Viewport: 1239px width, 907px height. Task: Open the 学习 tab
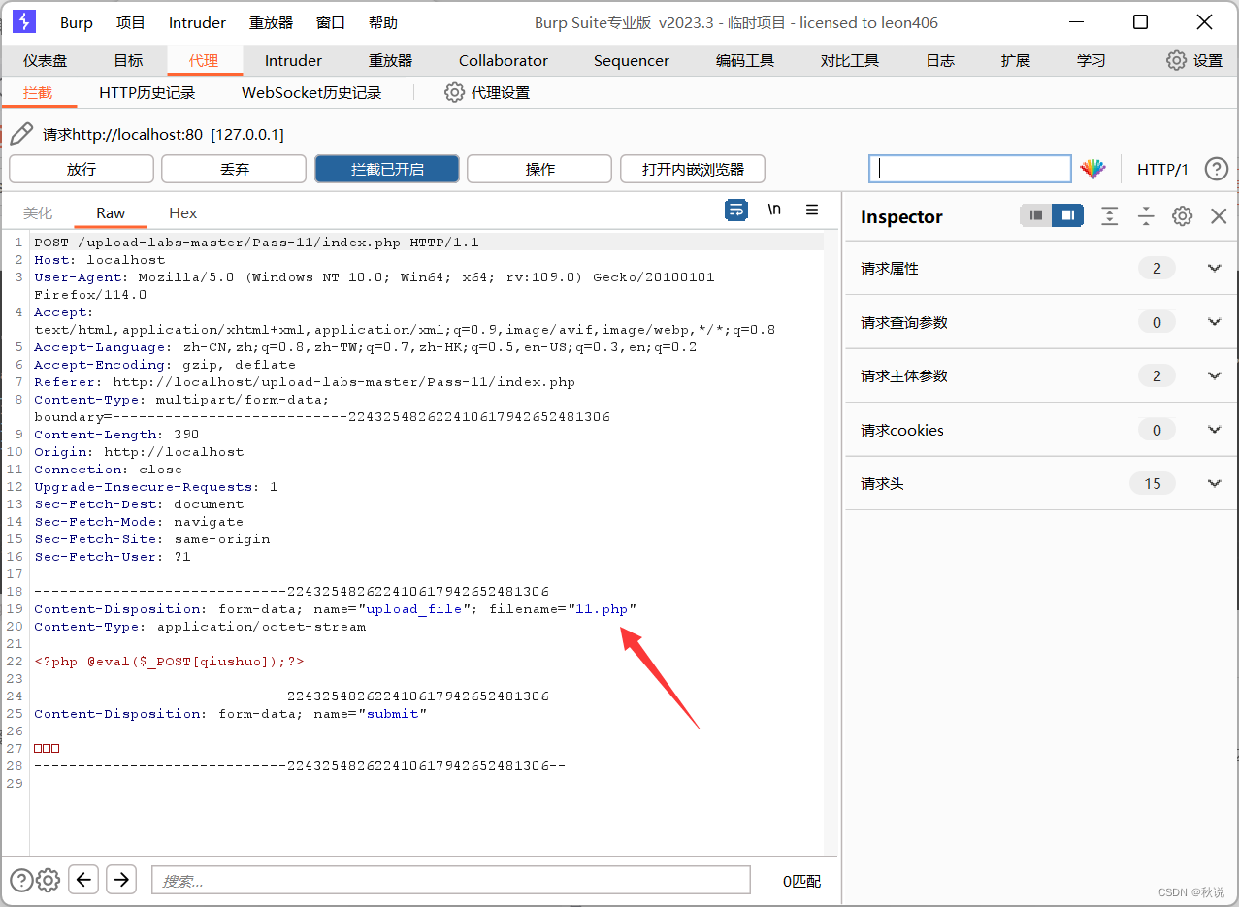tap(1092, 60)
